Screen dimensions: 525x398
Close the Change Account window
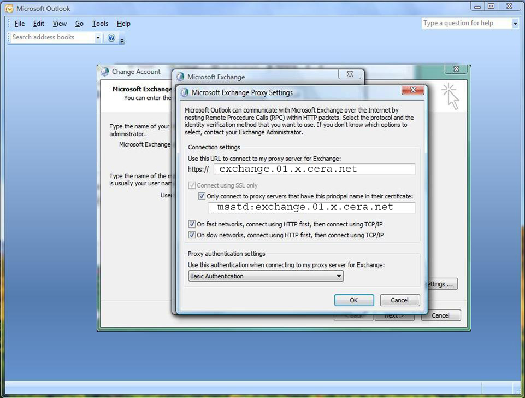coord(456,69)
